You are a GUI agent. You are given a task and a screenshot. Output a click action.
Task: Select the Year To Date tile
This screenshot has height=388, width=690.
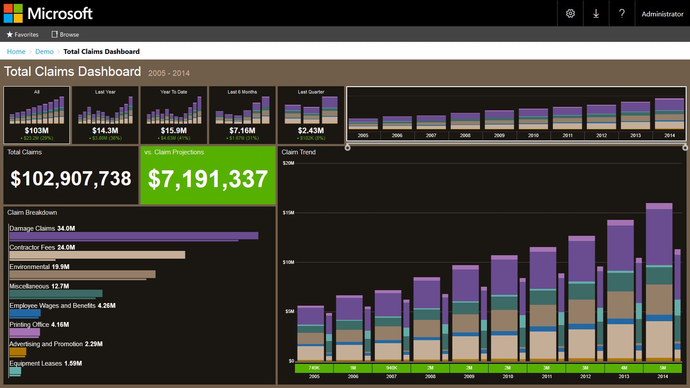(174, 115)
